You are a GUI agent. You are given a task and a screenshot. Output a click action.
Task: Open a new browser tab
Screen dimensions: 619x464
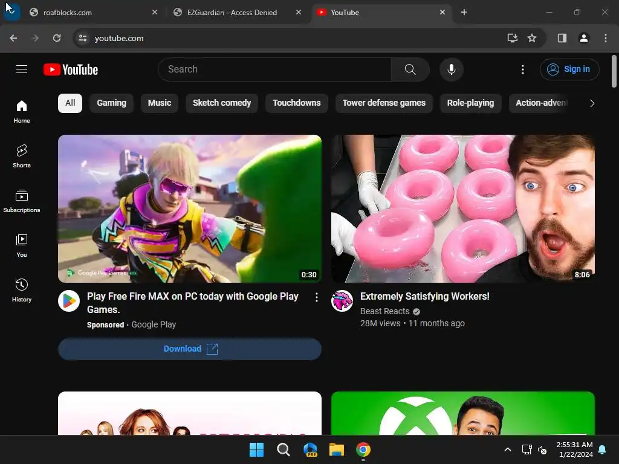[x=464, y=12]
